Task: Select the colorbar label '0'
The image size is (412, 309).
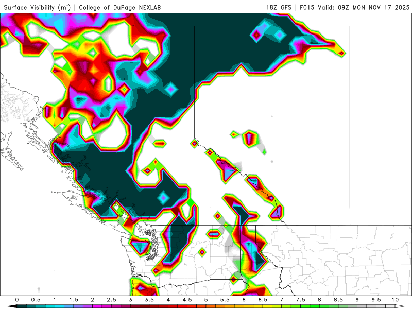Action: (x=17, y=300)
